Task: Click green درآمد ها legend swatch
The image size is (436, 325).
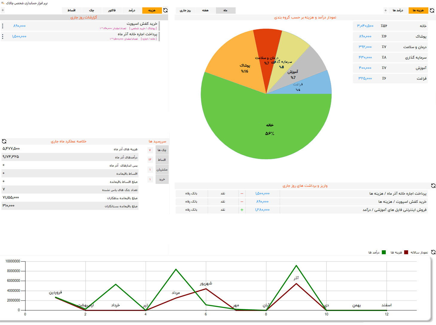Action: [x=384, y=252]
